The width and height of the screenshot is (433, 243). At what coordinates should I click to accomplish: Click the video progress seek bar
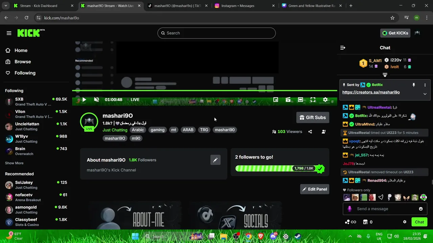point(204,90)
